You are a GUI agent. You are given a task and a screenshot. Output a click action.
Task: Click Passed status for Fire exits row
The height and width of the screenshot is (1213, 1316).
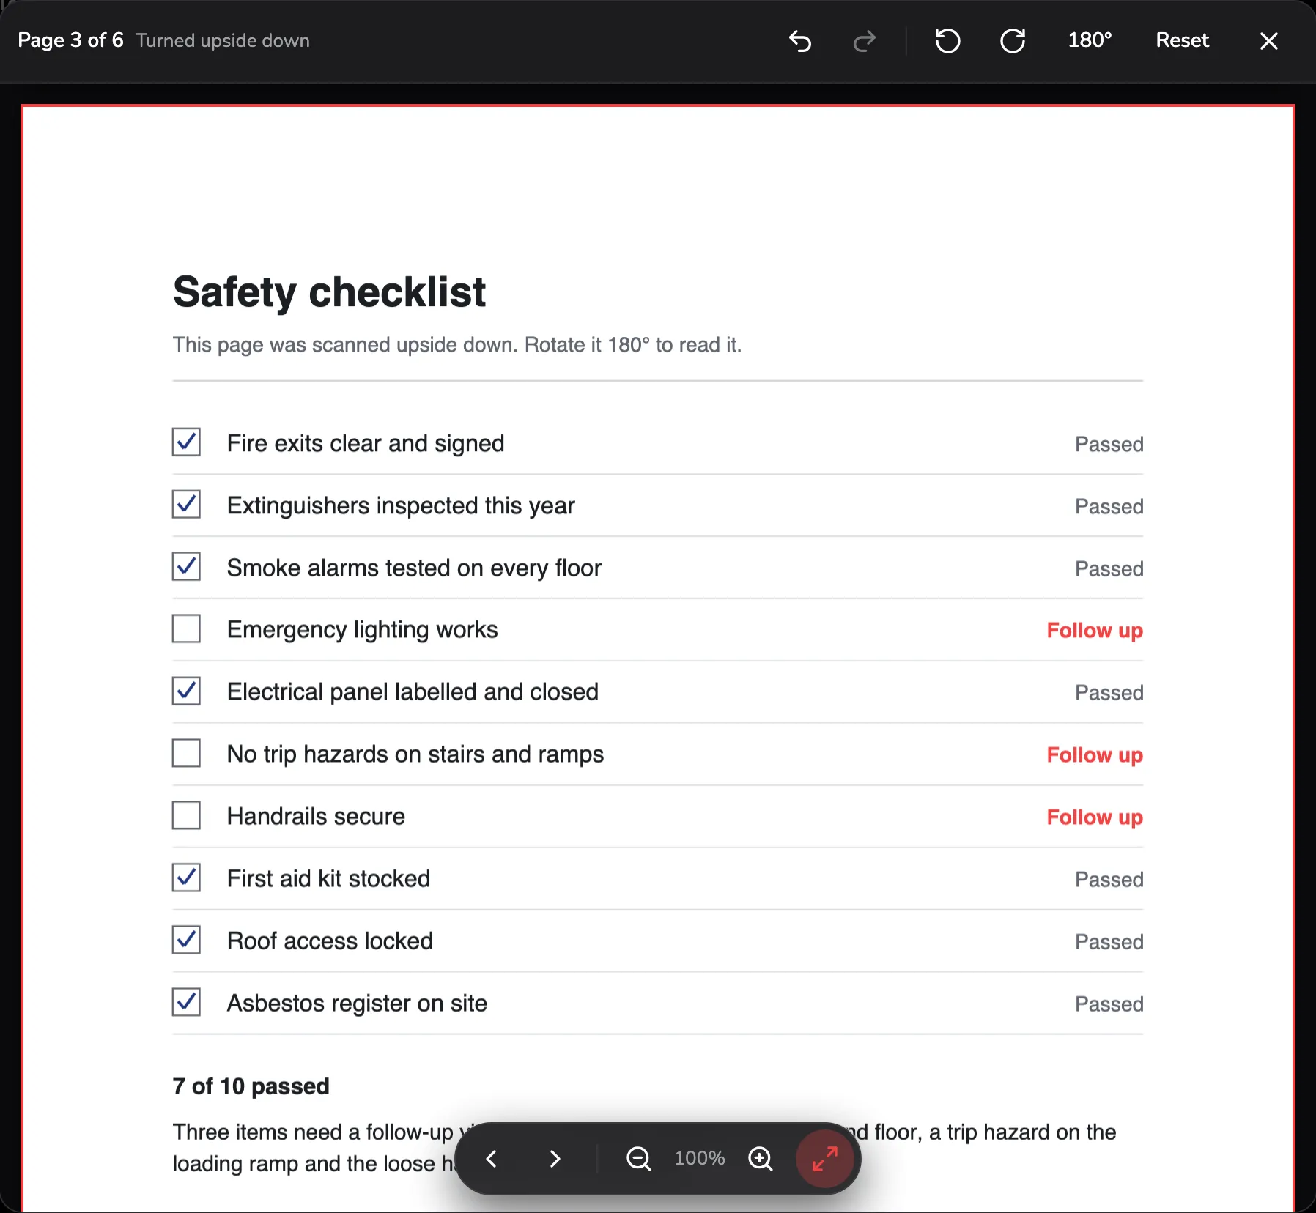pyautogui.click(x=1109, y=445)
